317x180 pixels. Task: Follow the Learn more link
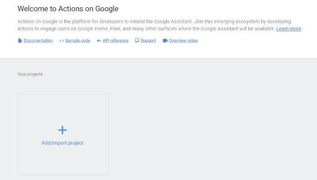289,28
